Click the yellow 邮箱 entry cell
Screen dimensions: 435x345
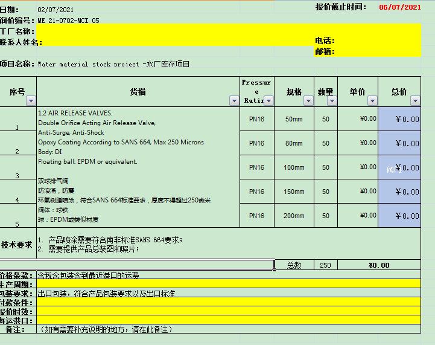coord(377,51)
